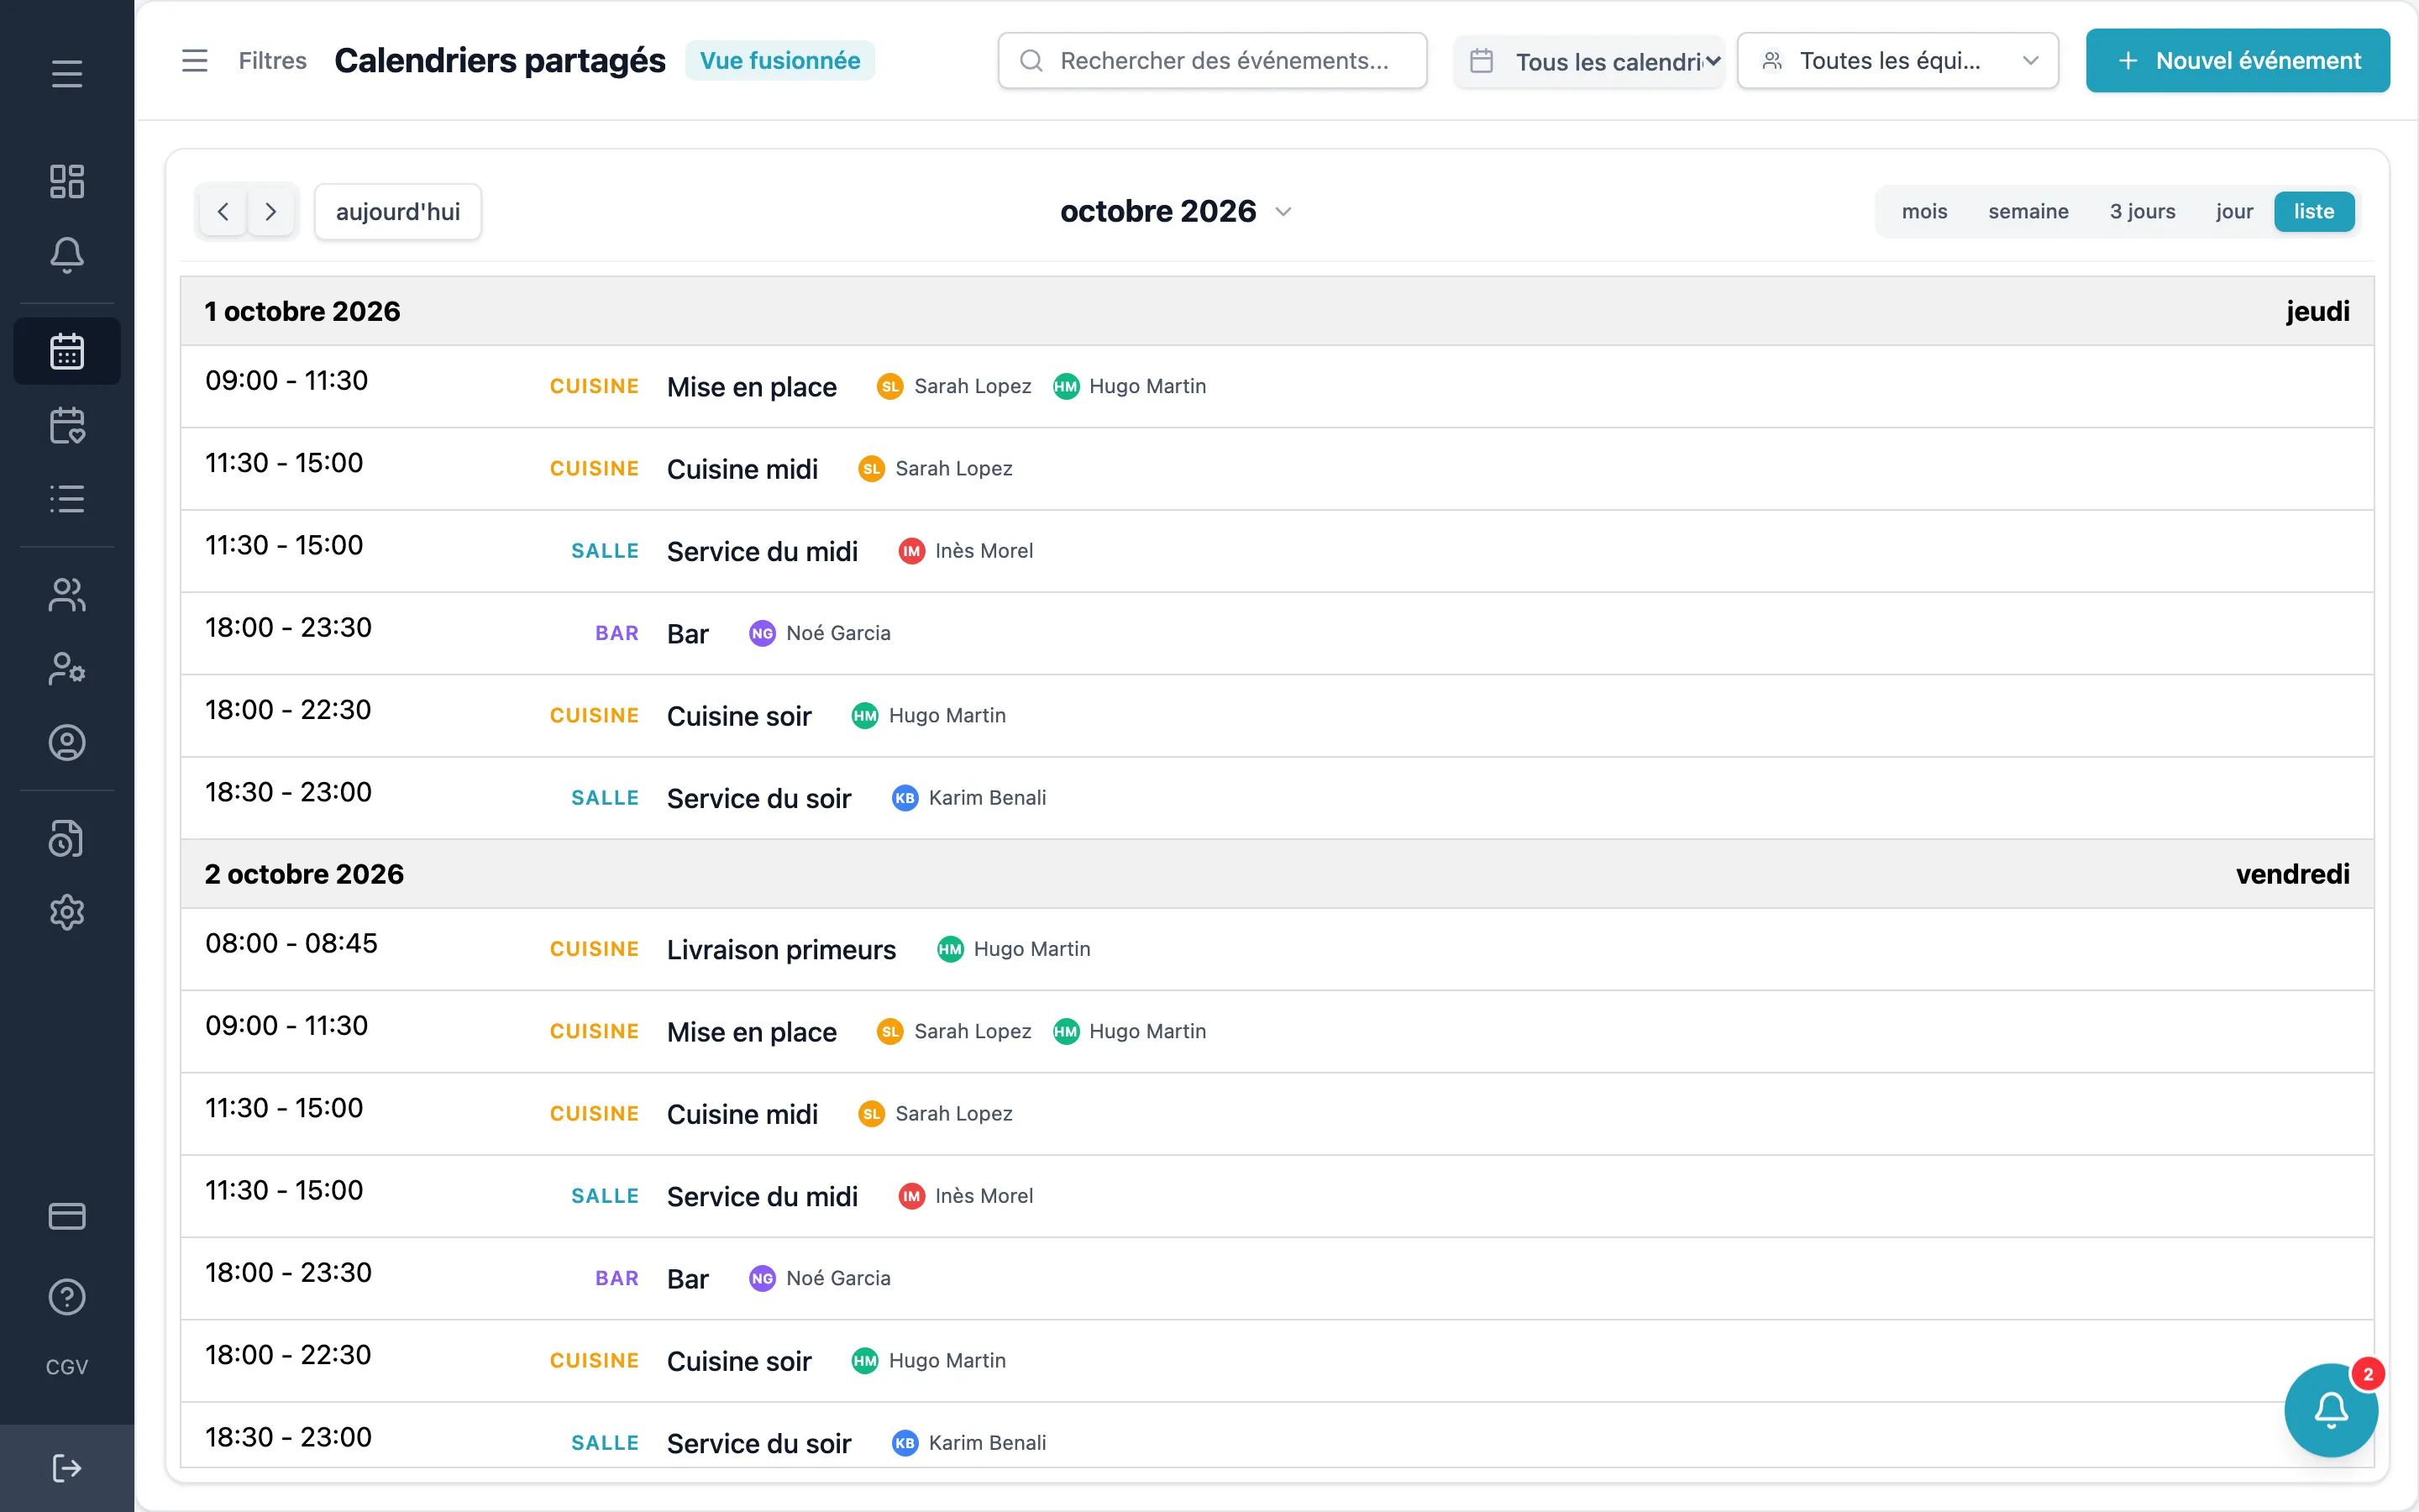Click the Vue fusionnée badge
Viewport: 2419px width, 1512px height.
[779, 61]
